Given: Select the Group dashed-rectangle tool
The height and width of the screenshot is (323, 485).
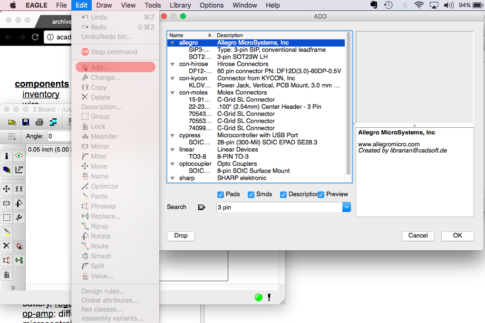Looking at the screenshot, I should click(7, 218).
